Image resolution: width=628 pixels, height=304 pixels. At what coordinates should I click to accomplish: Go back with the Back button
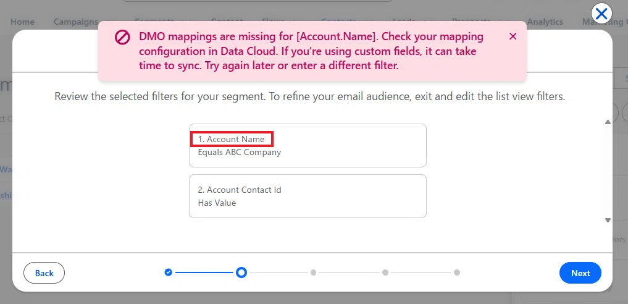coord(44,272)
